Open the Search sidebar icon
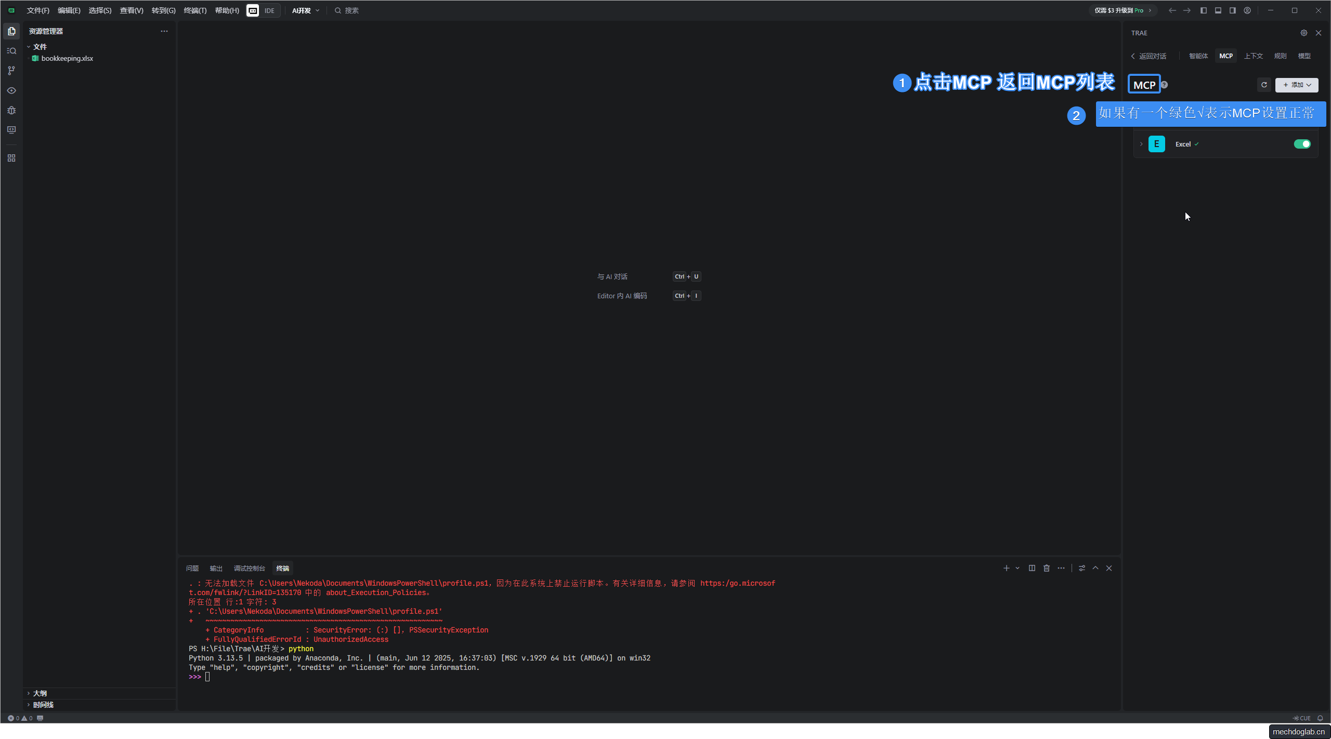The height and width of the screenshot is (739, 1331). [11, 51]
